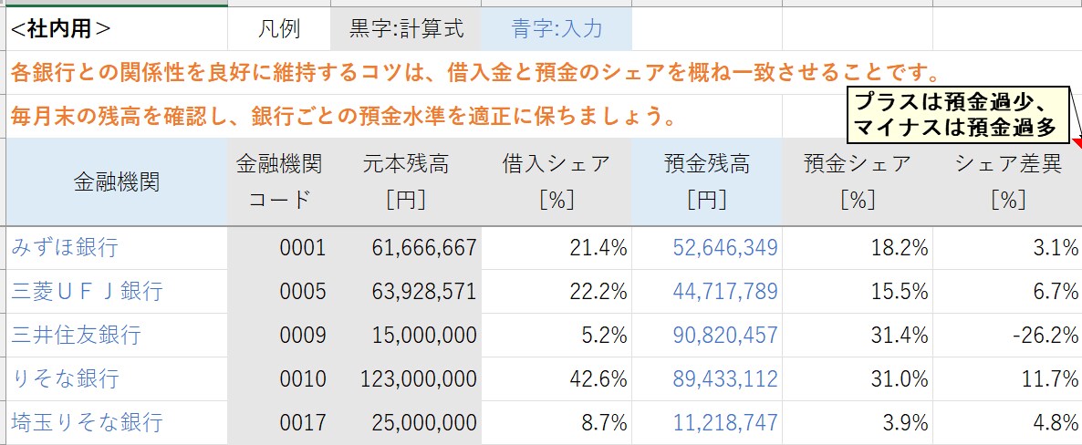Select the 3.1% share difference cell
The image size is (1082, 445).
point(1007,248)
